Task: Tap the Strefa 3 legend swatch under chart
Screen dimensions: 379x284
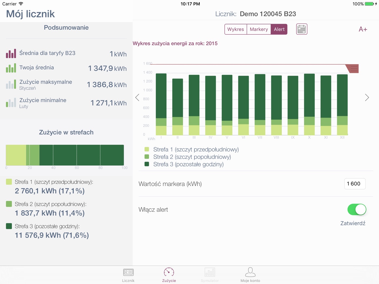Action: pos(147,164)
